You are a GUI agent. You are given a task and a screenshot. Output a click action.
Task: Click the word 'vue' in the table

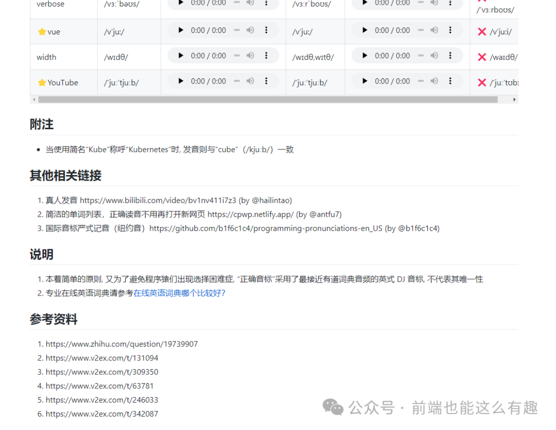54,31
